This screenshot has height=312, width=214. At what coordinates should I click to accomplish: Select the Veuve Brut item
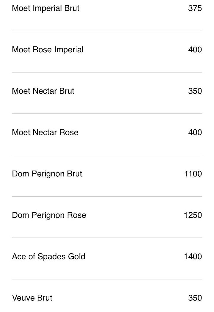[32, 298]
